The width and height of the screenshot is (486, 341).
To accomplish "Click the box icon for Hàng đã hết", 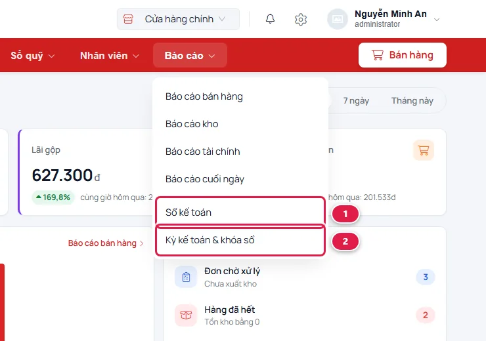I will click(186, 315).
